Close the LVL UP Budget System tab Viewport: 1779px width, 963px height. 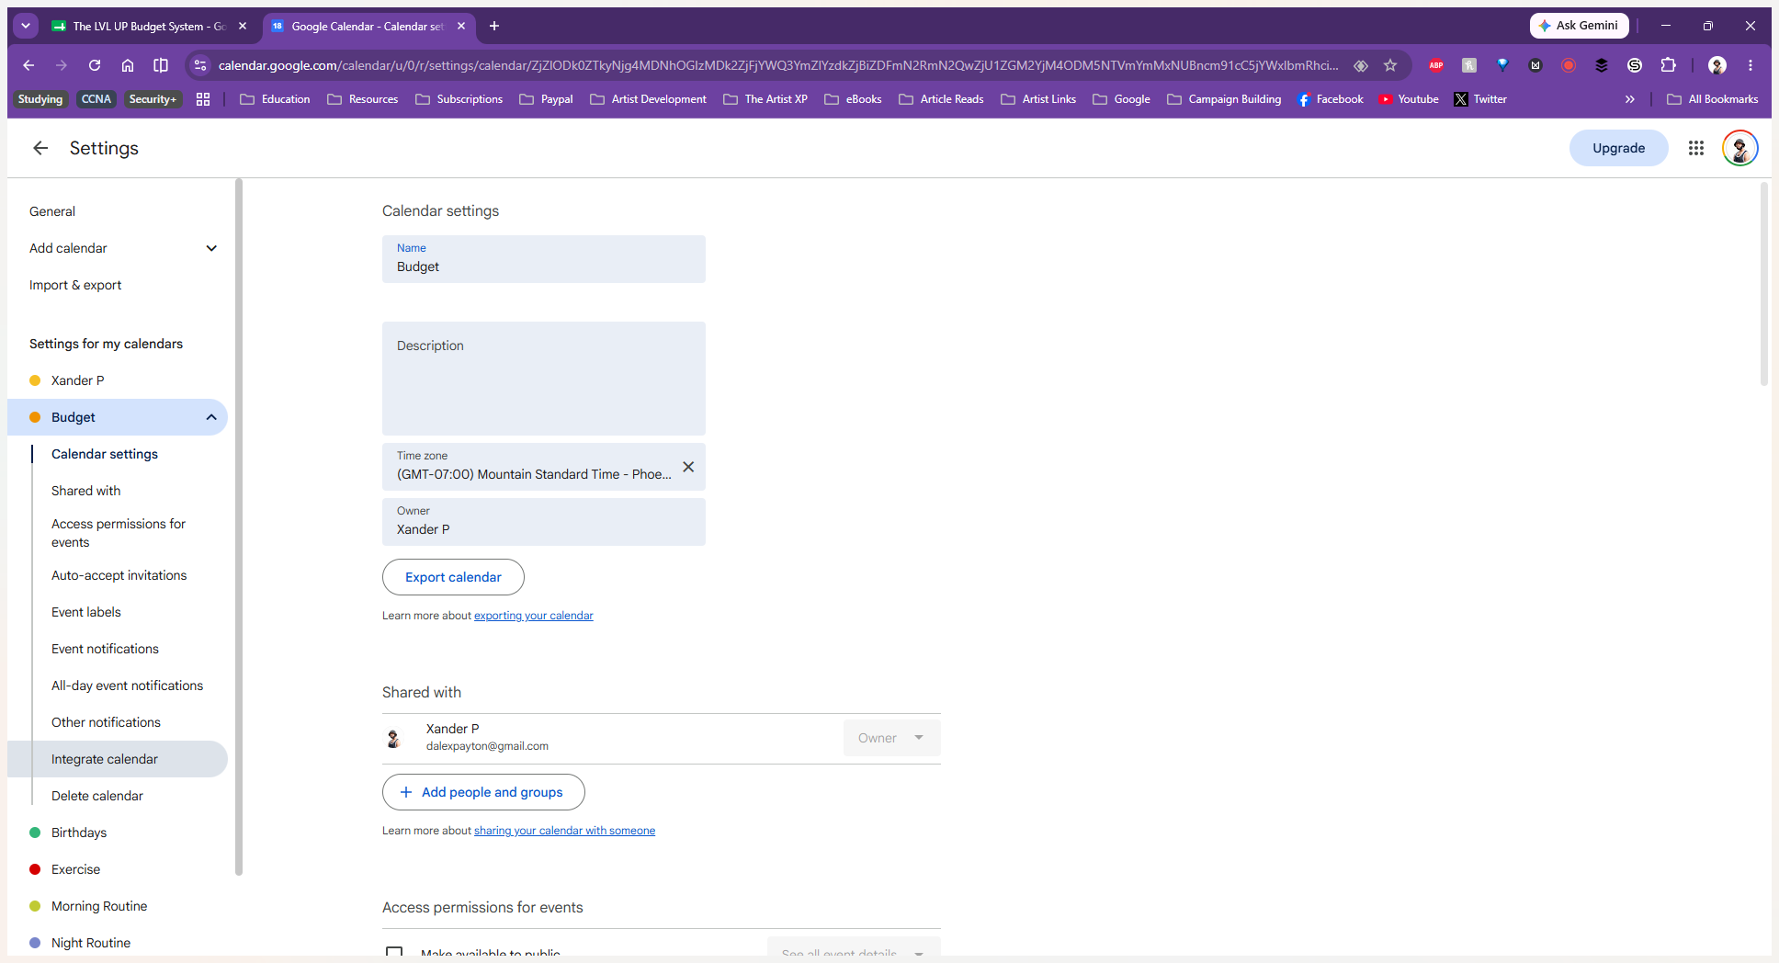pos(243,26)
